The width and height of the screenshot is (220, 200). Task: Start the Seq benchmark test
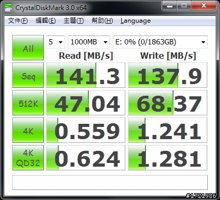tap(28, 75)
